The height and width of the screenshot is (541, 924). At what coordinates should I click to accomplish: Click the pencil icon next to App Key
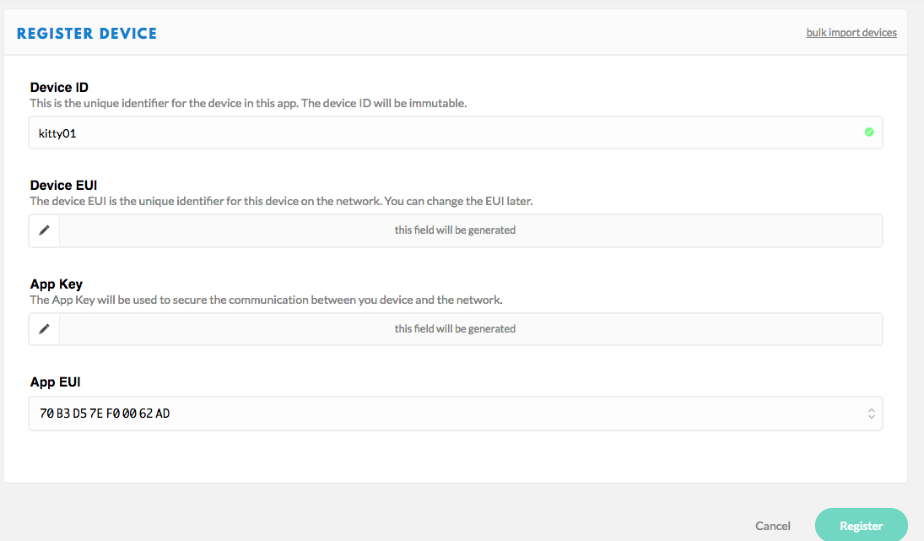pos(44,328)
